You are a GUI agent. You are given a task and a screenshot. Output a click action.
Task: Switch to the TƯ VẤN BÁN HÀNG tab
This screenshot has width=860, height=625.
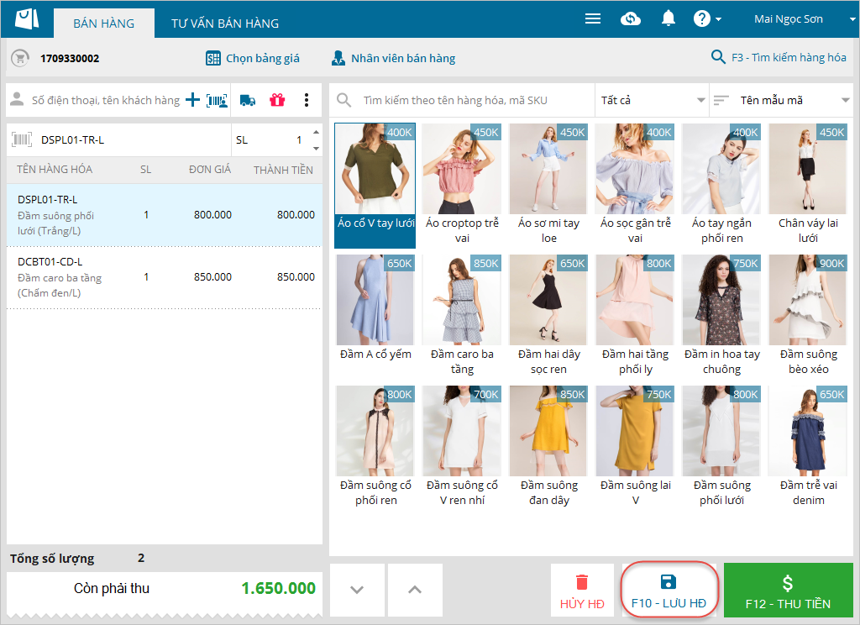click(225, 23)
